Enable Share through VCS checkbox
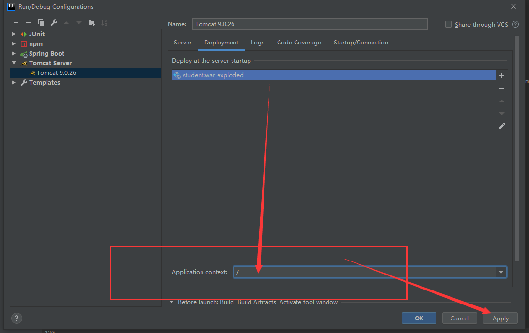Viewport: 529px width, 333px height. point(449,24)
